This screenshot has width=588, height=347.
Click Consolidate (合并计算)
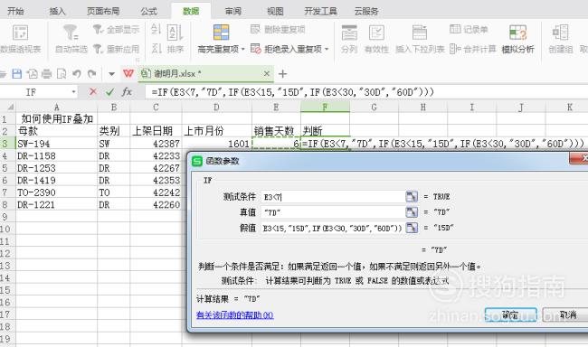click(472, 49)
